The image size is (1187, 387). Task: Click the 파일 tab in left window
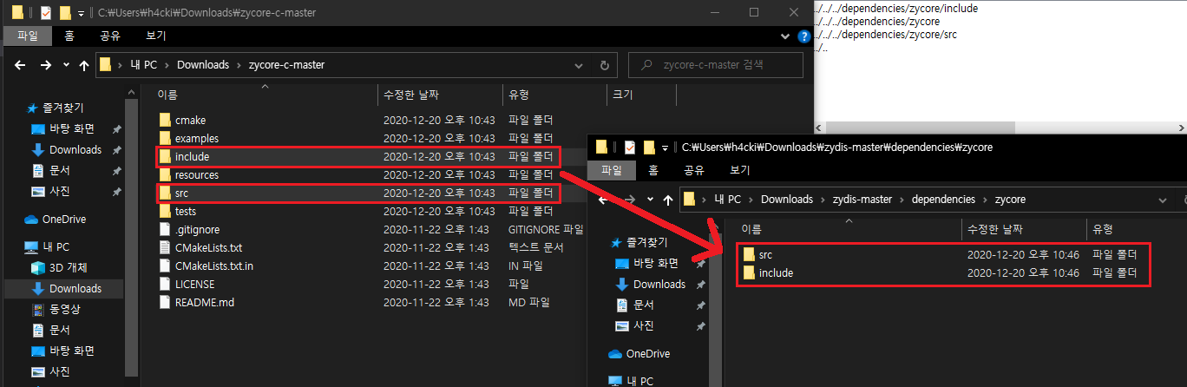29,36
